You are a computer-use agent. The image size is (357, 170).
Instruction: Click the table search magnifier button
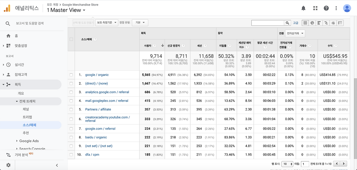[287, 23]
